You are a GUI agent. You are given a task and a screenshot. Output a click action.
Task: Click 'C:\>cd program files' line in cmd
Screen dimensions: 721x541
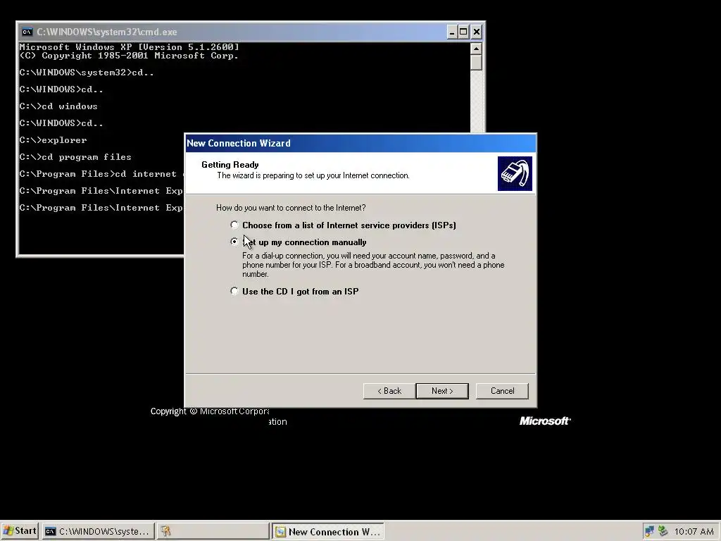[x=75, y=157]
